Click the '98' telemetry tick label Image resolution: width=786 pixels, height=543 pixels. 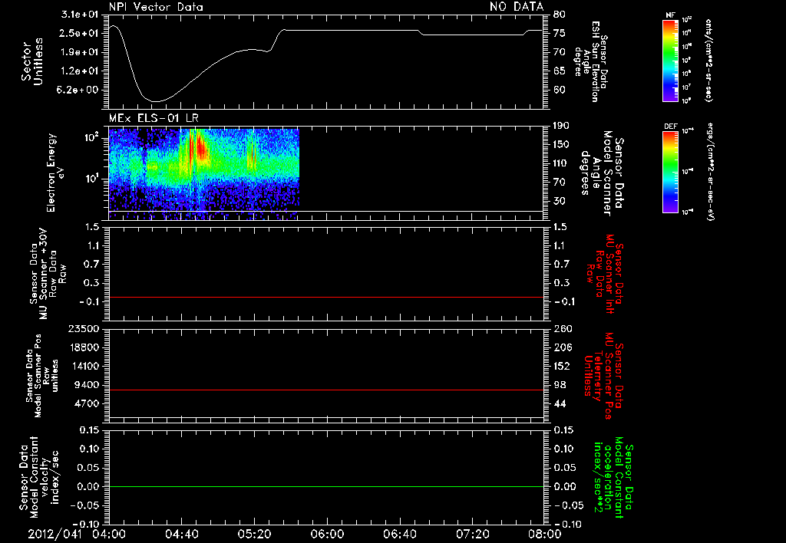[x=560, y=385]
